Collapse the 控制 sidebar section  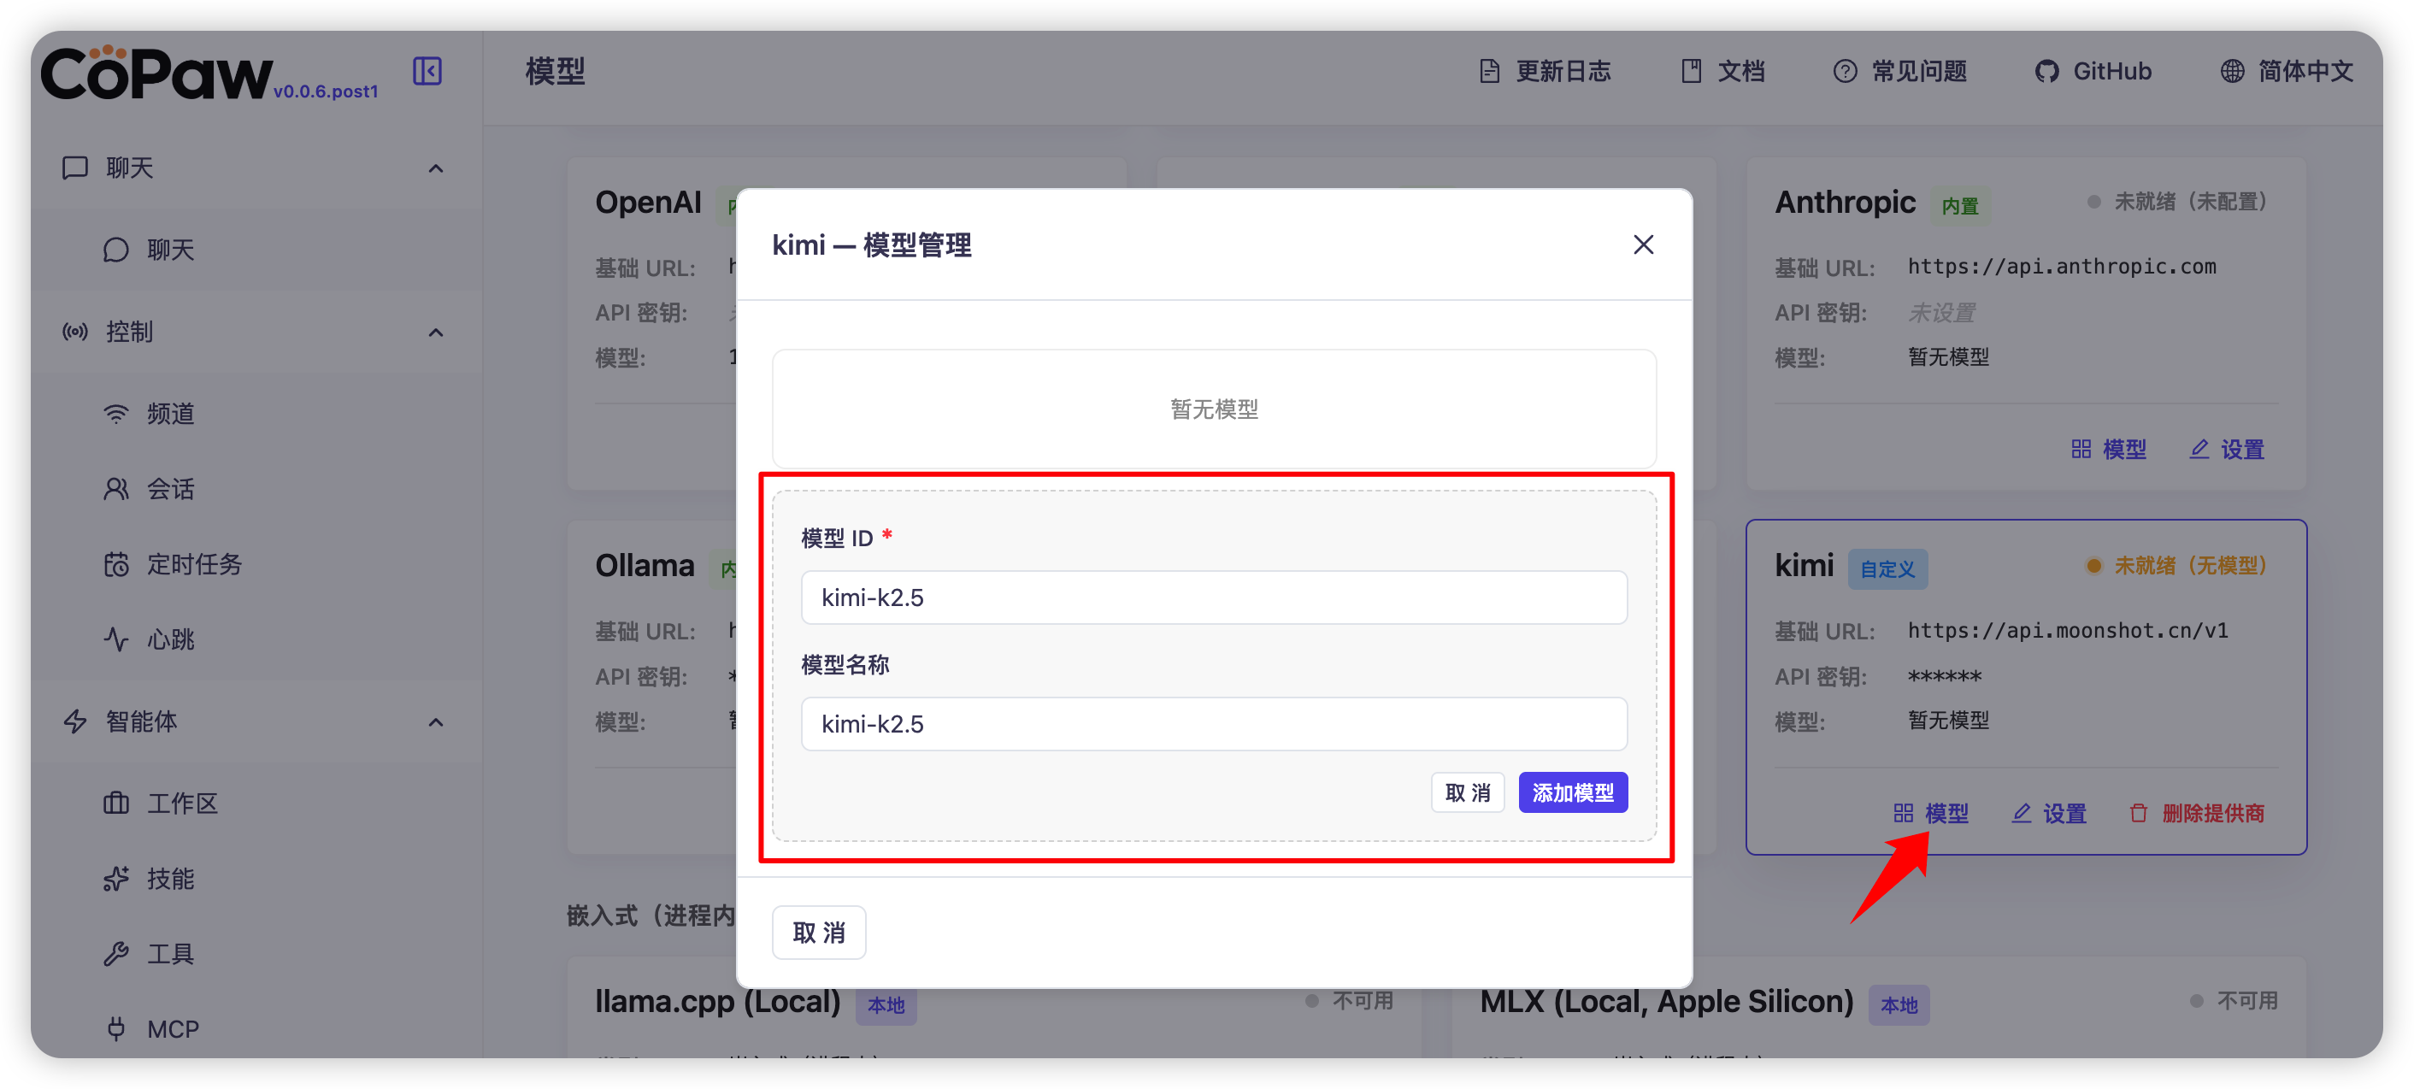(x=436, y=333)
